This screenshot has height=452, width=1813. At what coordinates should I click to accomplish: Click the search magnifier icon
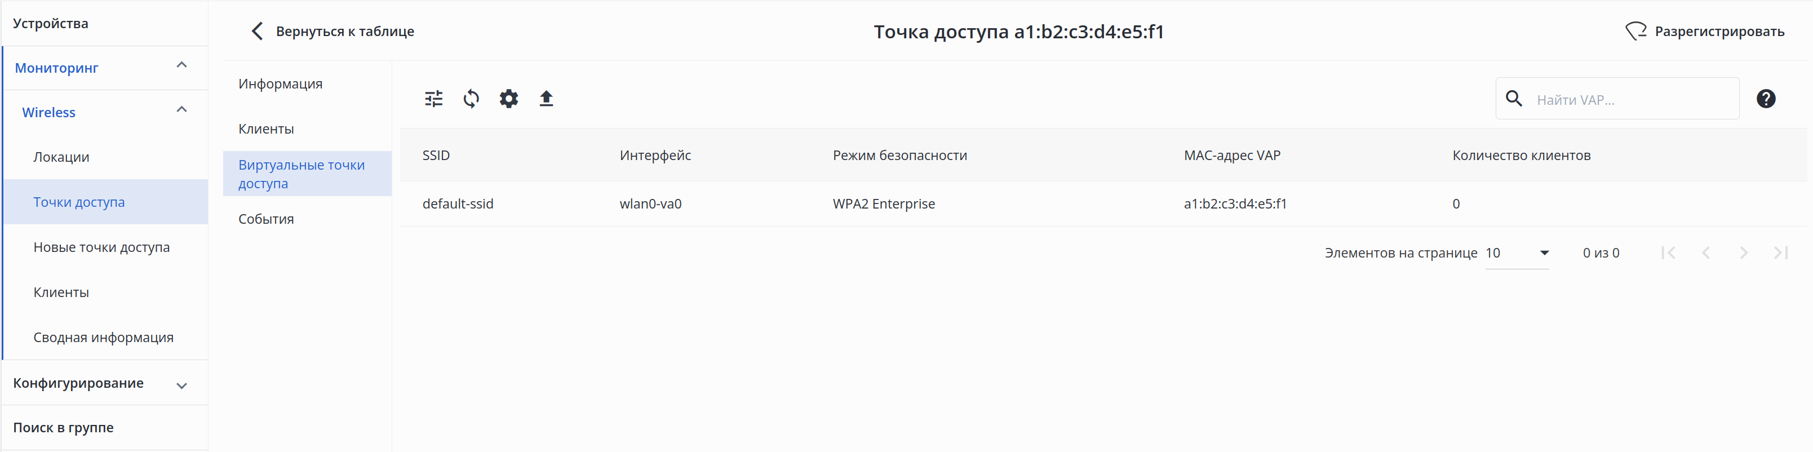click(1513, 99)
